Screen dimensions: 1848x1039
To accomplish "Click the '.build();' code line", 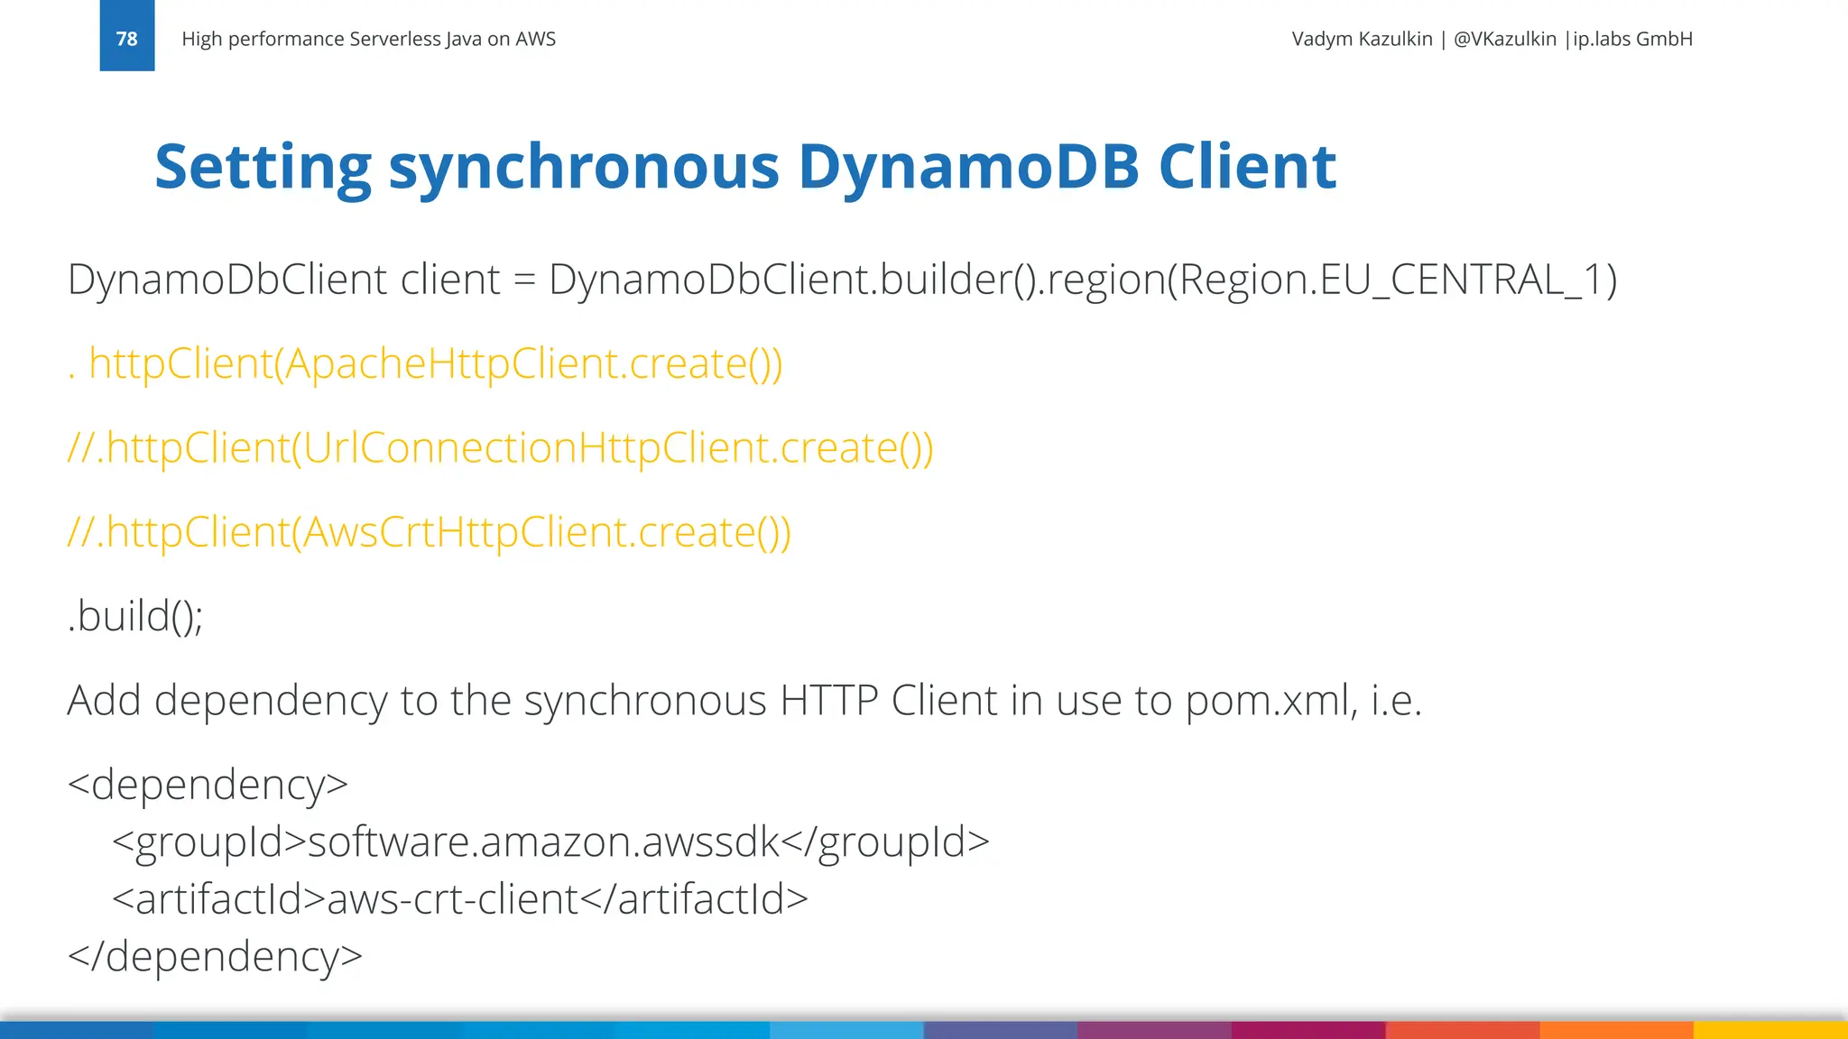I will coord(135,616).
